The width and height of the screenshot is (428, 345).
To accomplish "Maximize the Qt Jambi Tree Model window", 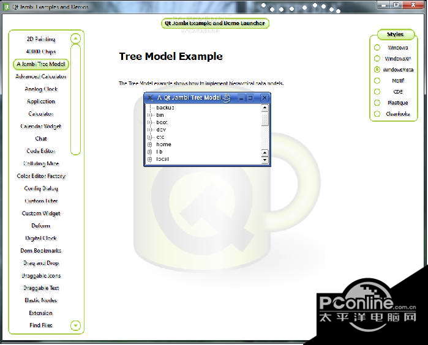I will tap(250, 98).
